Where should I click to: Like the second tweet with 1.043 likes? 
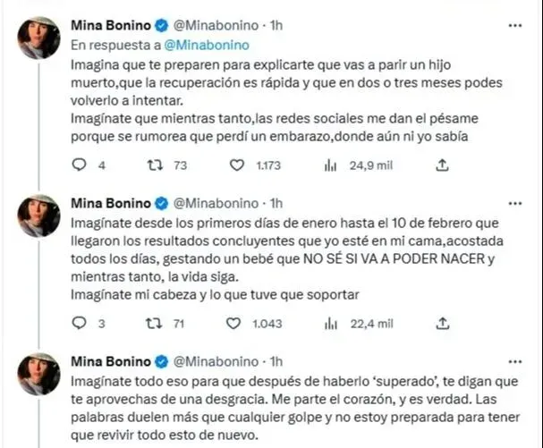point(237,324)
